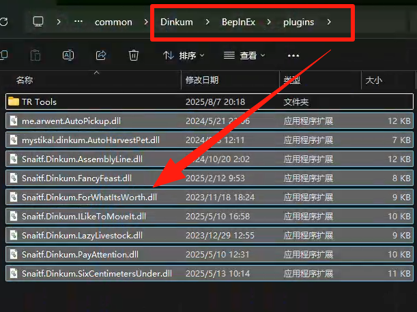The width and height of the screenshot is (417, 312).
Task: Select Snaitf.Dinkum.FancyFeast.dll file
Action: (x=210, y=178)
